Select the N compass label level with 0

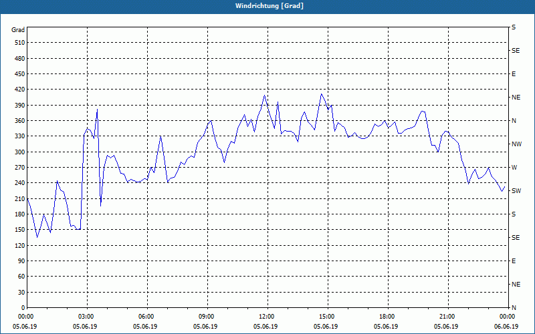click(514, 308)
